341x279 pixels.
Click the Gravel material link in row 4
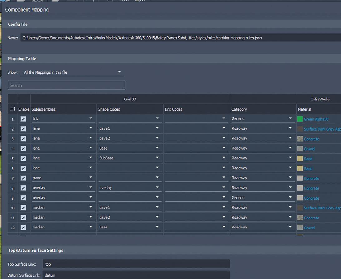309,149
